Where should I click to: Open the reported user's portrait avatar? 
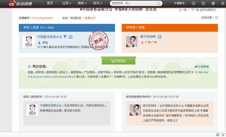tap(131, 41)
